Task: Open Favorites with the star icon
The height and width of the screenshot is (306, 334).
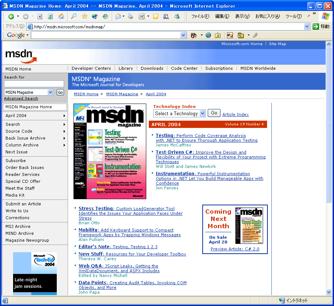Action: pos(84,16)
